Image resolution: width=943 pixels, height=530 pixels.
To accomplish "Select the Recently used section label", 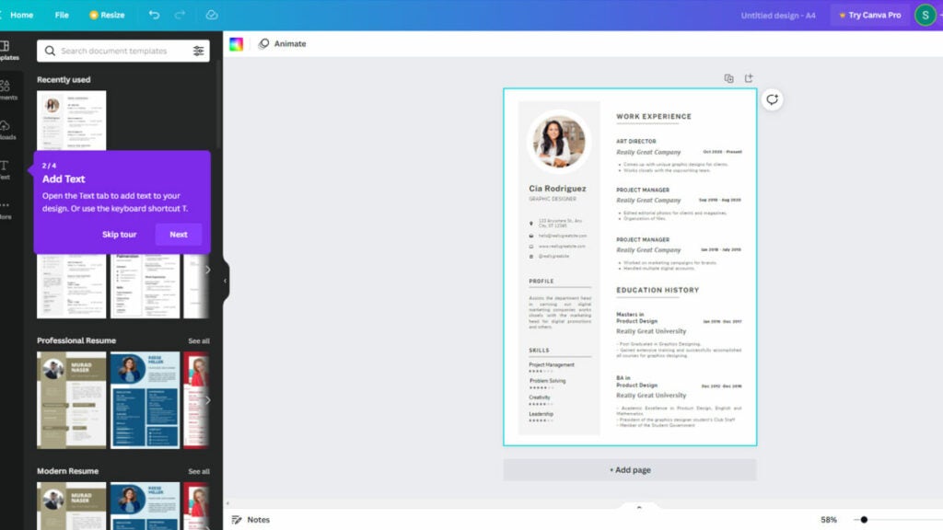I will click(64, 79).
